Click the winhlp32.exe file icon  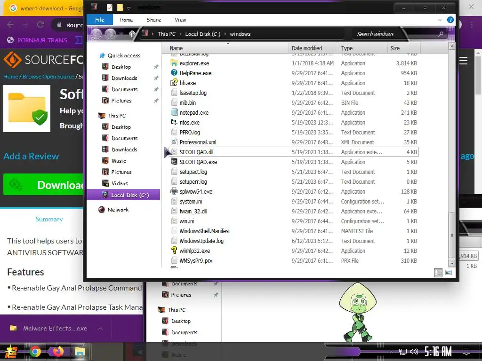tap(174, 251)
